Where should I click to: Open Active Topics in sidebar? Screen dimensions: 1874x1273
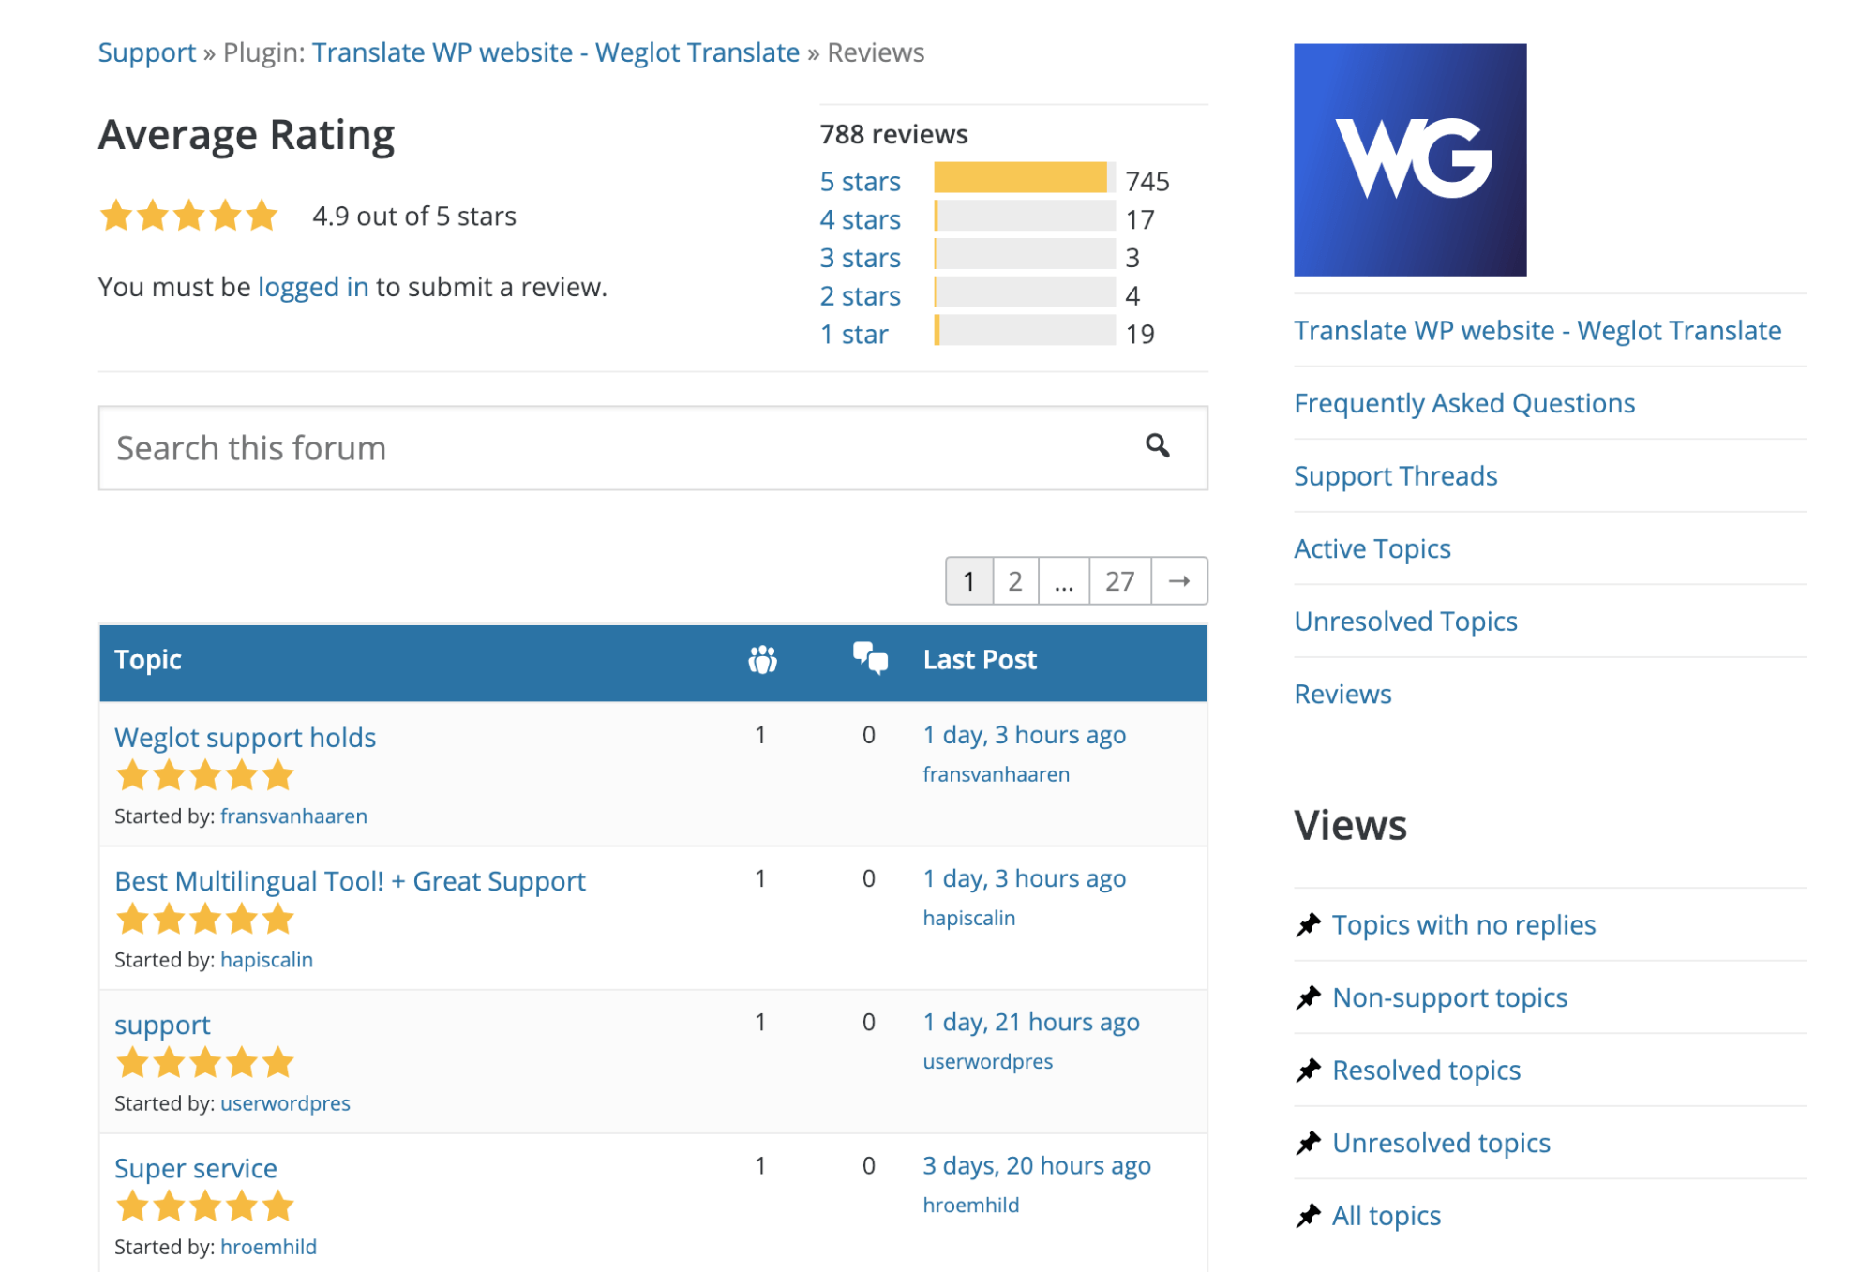(1372, 548)
